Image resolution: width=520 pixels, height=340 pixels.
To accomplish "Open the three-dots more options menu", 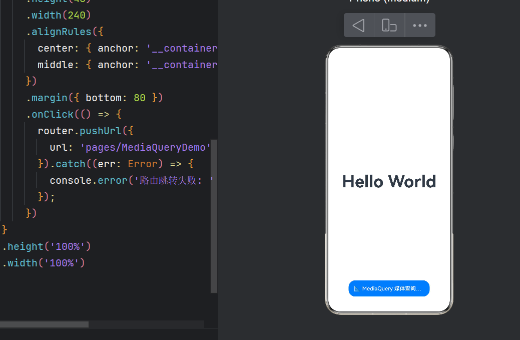I will (x=420, y=25).
